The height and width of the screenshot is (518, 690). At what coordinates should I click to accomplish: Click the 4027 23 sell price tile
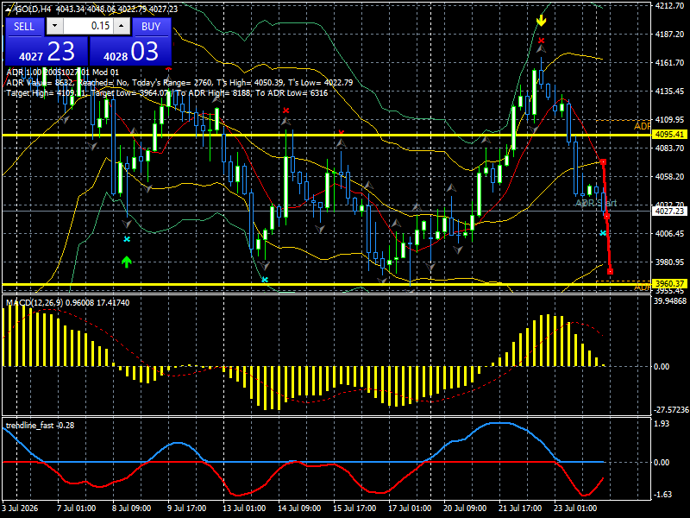[x=47, y=51]
